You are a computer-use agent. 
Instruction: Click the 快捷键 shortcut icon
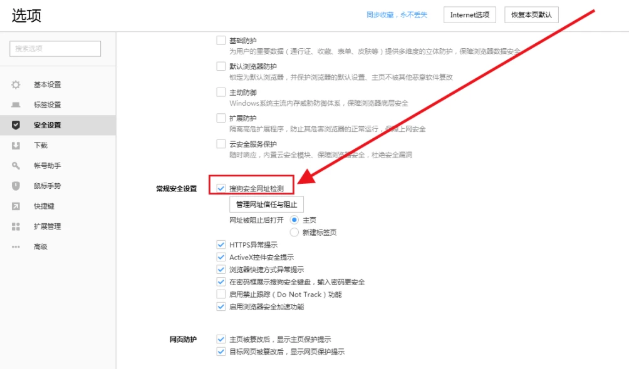click(16, 206)
